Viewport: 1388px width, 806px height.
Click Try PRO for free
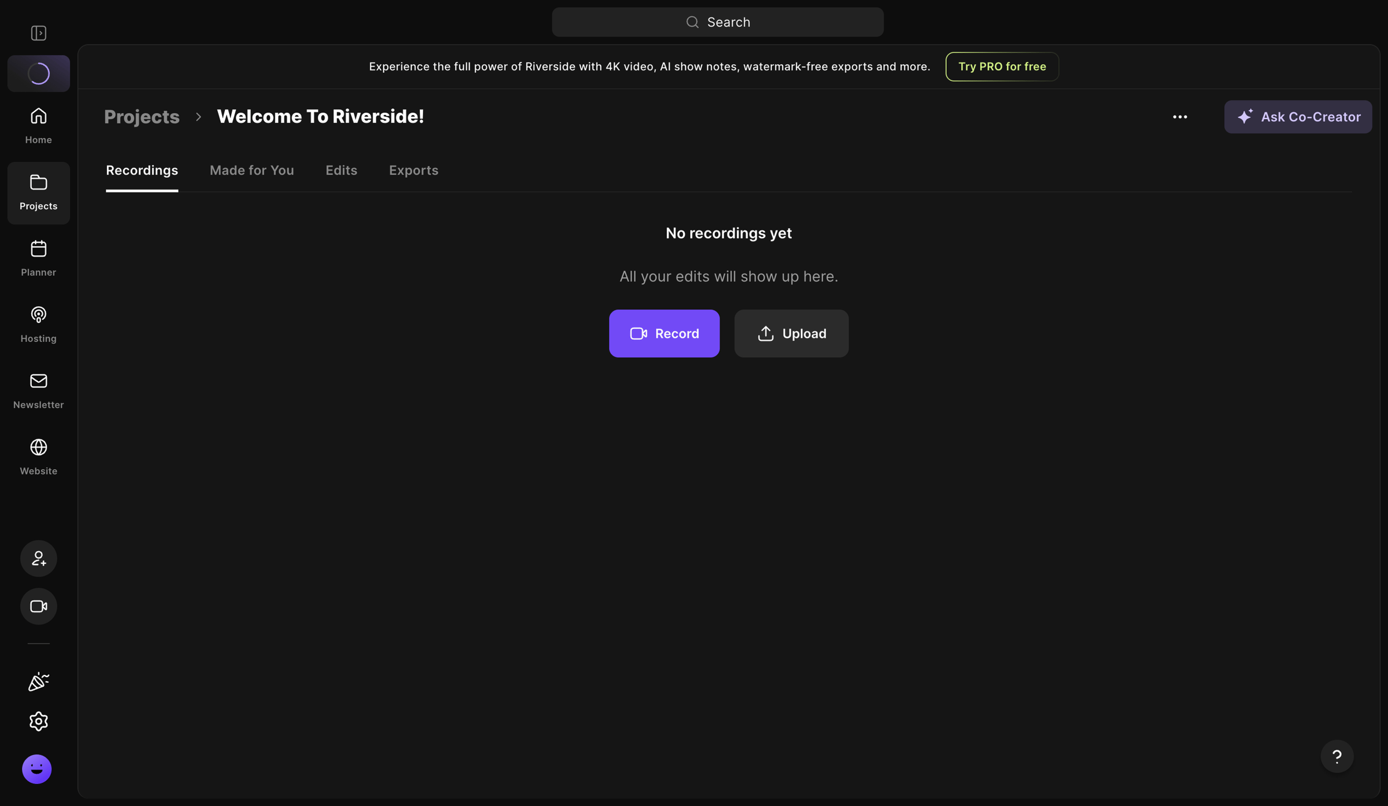(1002, 66)
